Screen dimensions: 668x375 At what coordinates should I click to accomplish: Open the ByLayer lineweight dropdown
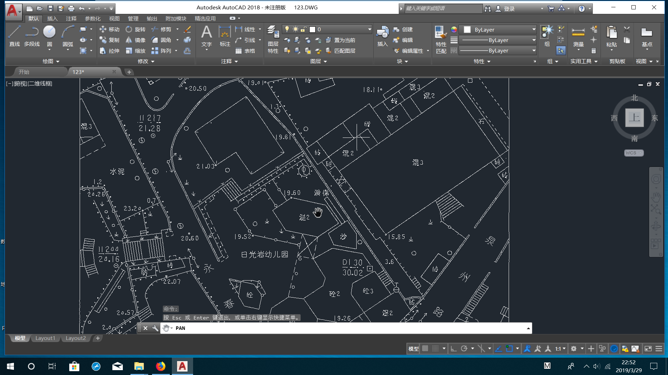coord(533,40)
